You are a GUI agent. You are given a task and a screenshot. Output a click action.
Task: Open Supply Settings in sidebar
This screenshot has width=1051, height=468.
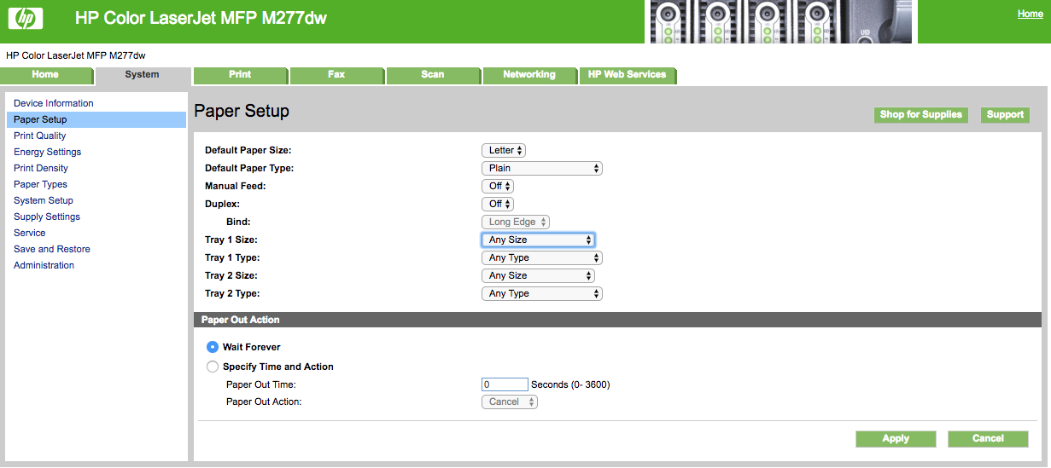click(47, 217)
